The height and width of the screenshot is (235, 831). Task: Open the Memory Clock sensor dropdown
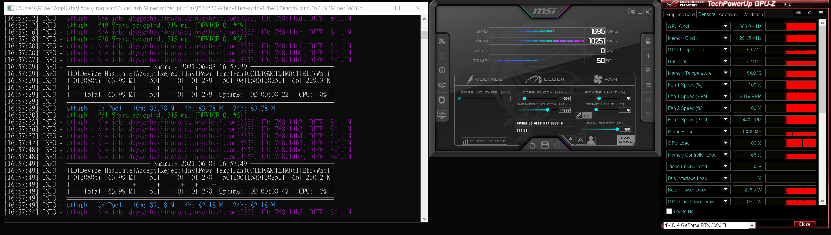point(725,38)
